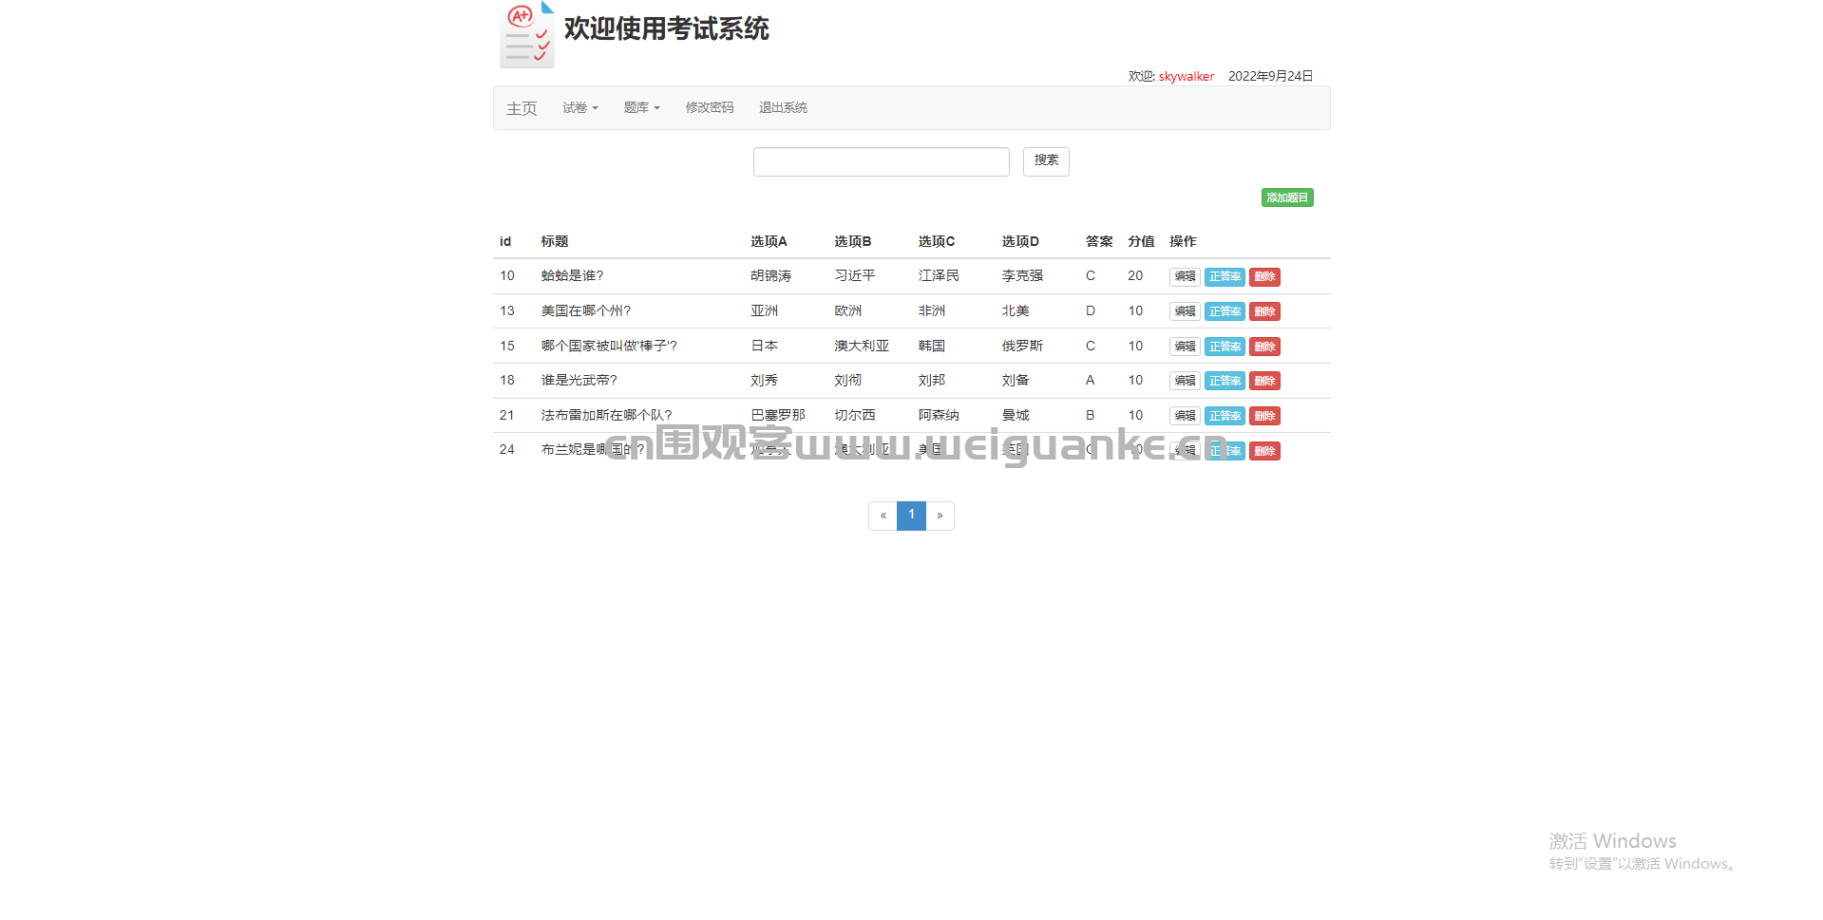View 正答率 for question id 18
The height and width of the screenshot is (920, 1823).
[x=1225, y=381]
